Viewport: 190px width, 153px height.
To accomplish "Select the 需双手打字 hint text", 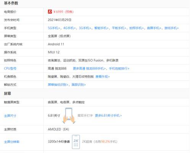I will point(85,116).
